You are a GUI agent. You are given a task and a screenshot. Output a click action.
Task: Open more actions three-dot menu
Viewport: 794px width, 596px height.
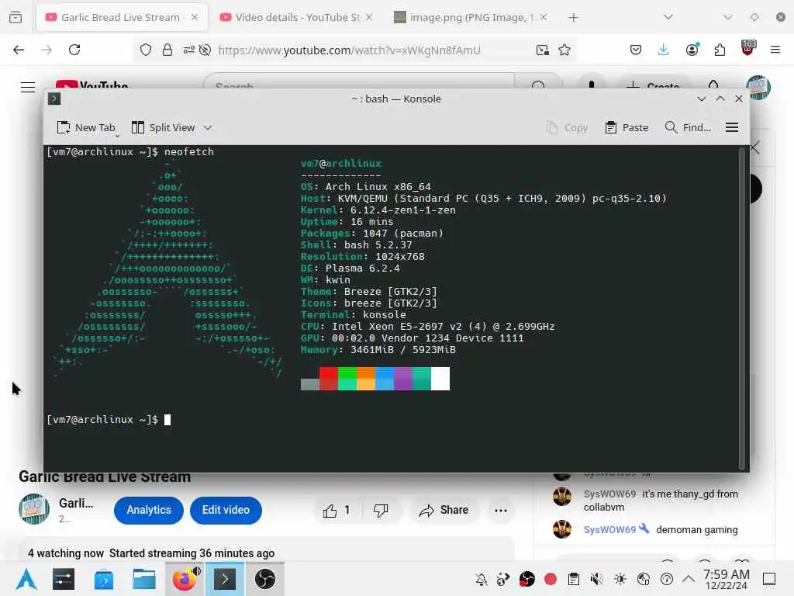pyautogui.click(x=500, y=511)
